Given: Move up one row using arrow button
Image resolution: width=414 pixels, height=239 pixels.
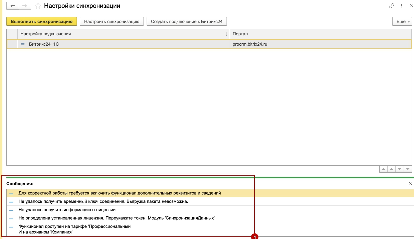Looking at the screenshot, I should 391,169.
